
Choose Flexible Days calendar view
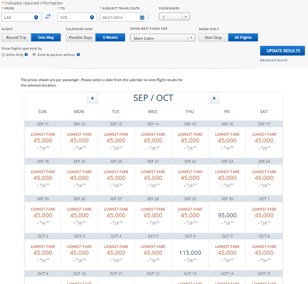click(81, 37)
